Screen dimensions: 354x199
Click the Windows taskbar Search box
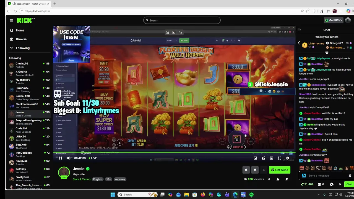click(x=137, y=195)
